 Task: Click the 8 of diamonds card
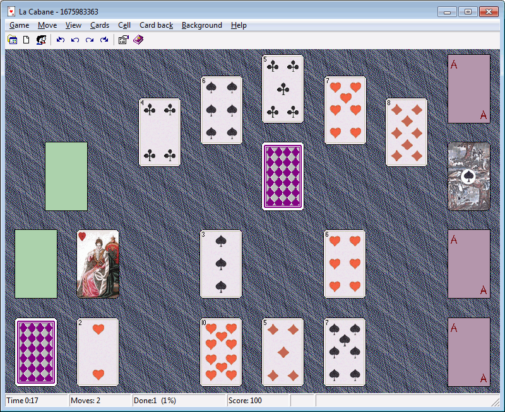pos(407,132)
